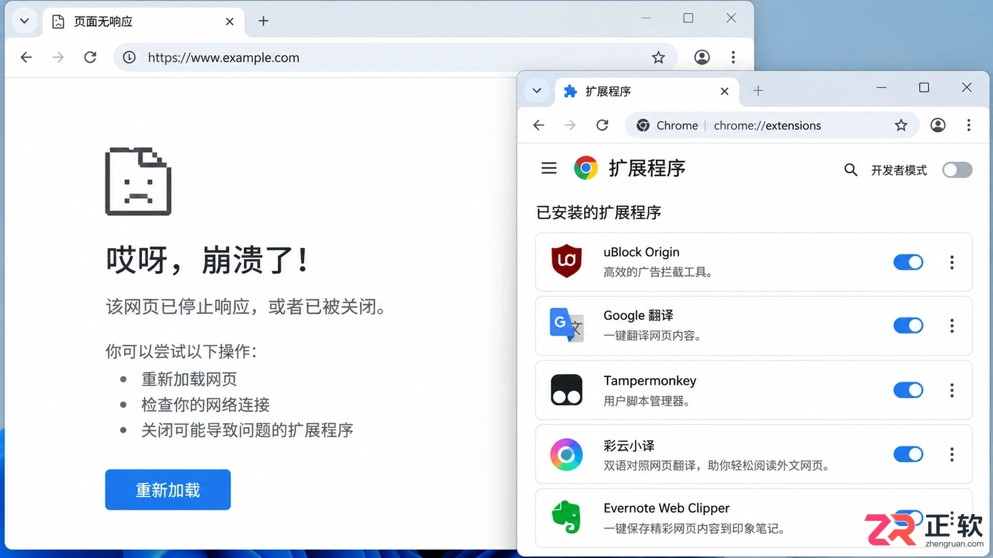Open three-dot Chrome menu in extensions window
Image resolution: width=993 pixels, height=558 pixels.
[x=969, y=125]
